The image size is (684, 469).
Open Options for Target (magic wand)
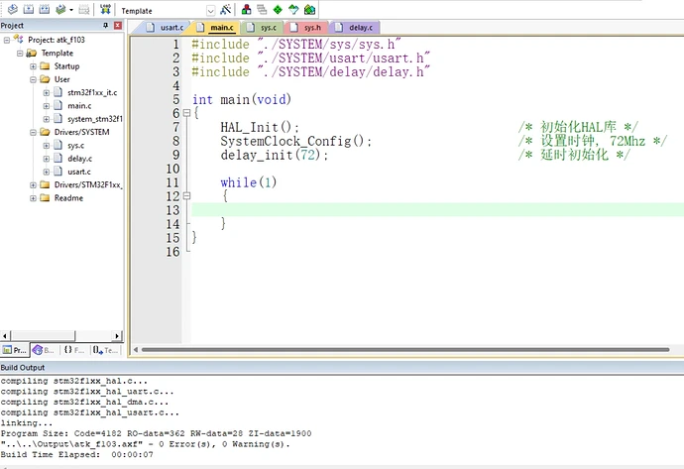[227, 9]
